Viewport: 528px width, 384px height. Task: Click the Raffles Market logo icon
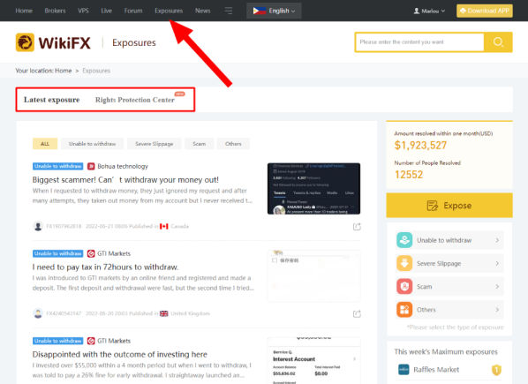click(404, 370)
